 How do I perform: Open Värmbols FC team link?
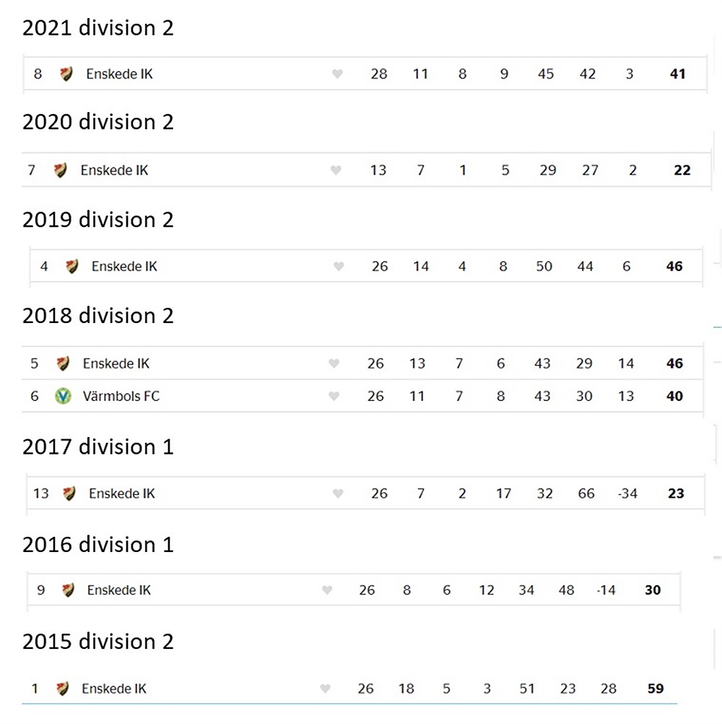(x=121, y=396)
